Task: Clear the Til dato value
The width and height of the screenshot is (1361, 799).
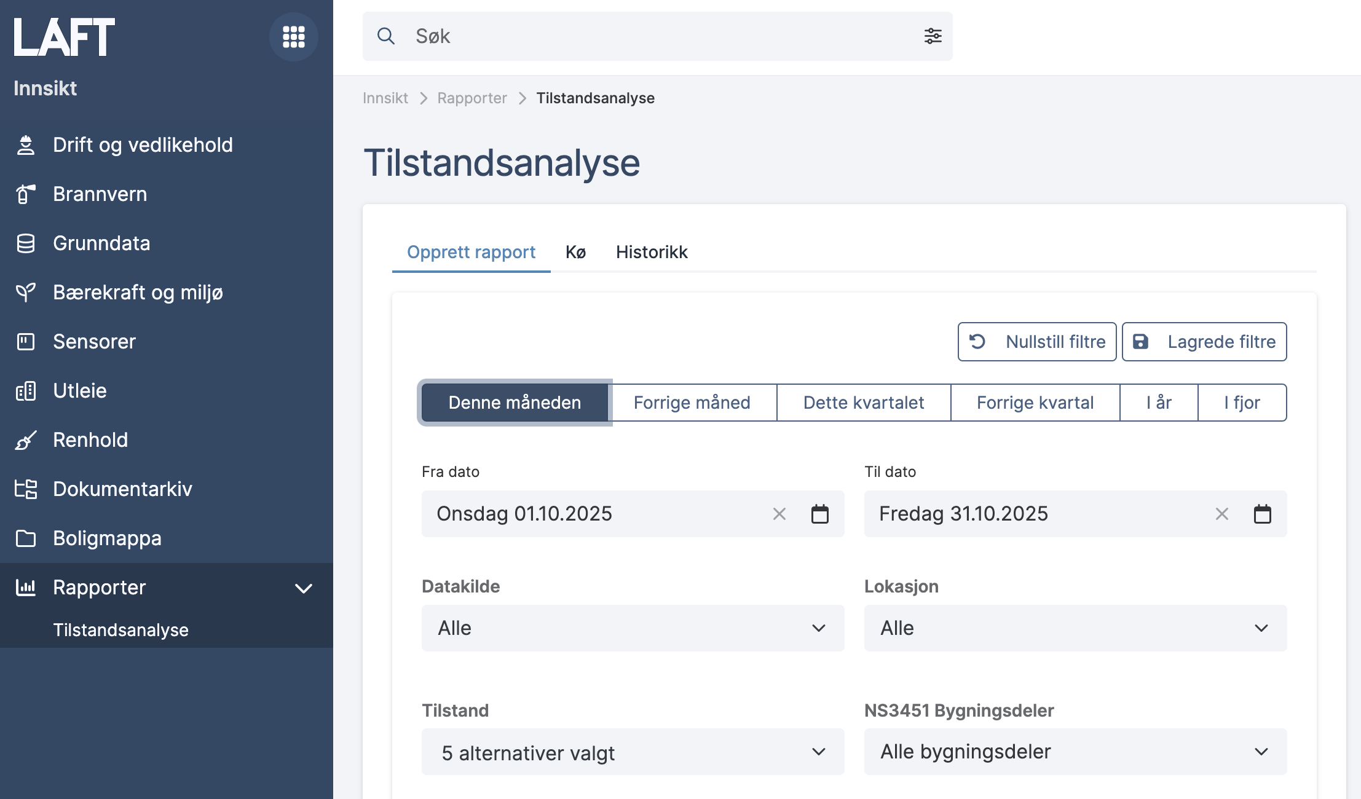Action: point(1221,514)
